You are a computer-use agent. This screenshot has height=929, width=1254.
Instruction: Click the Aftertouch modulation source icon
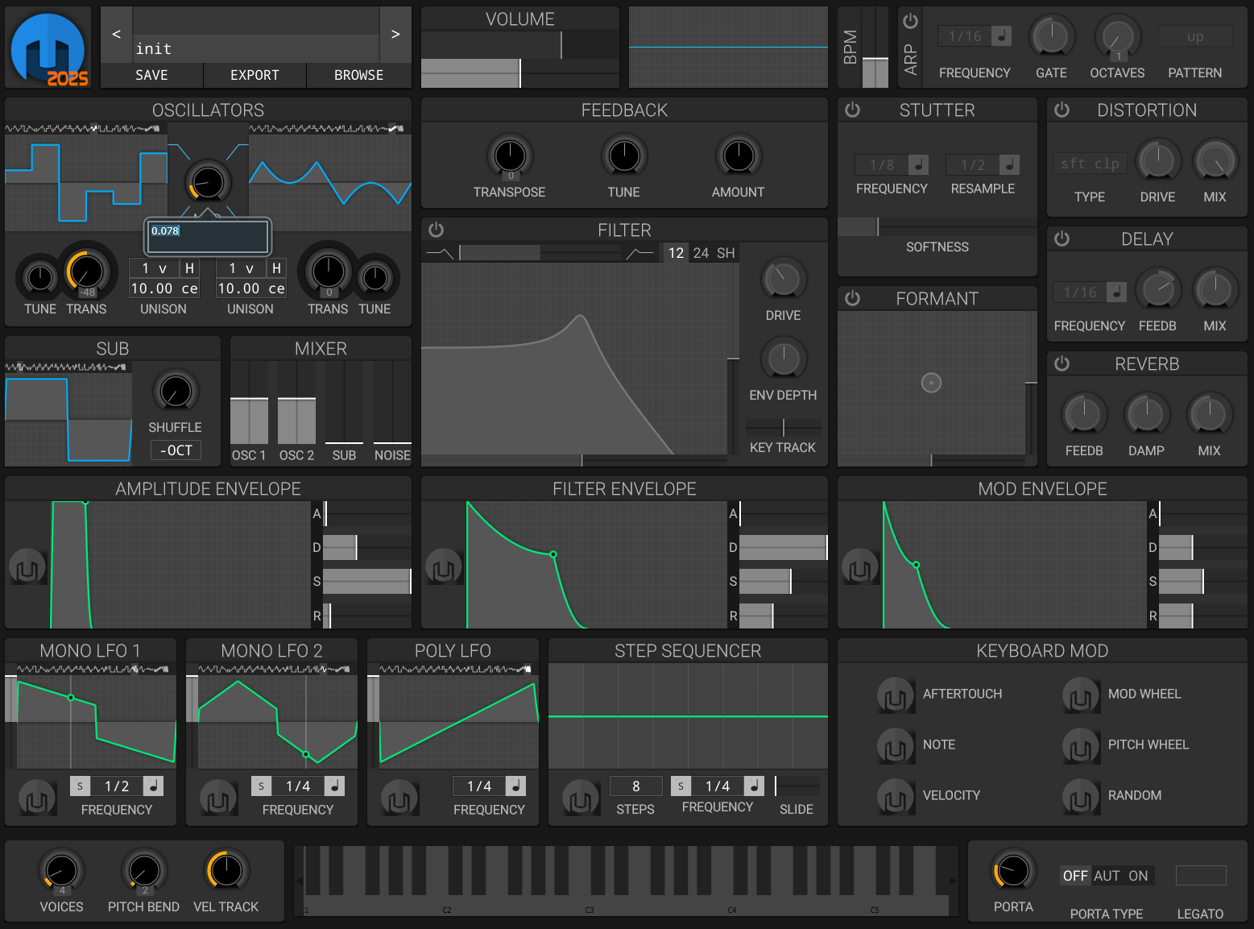point(895,695)
